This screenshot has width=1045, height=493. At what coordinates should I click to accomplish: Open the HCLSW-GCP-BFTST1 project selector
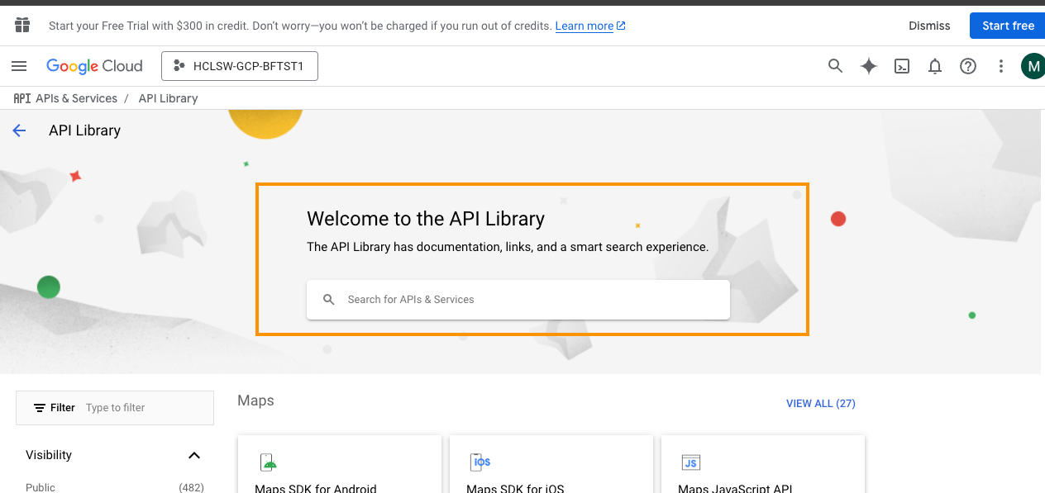[x=240, y=66]
